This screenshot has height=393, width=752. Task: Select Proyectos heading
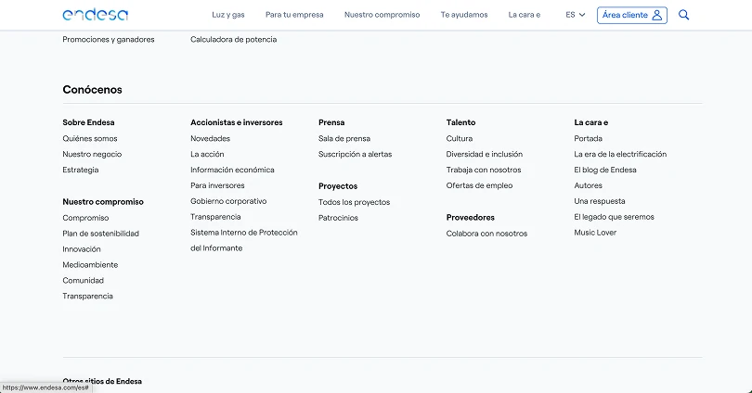(338, 186)
